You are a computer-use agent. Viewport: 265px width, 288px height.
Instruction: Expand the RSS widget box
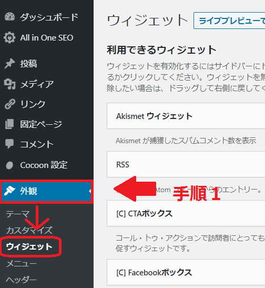click(186, 164)
